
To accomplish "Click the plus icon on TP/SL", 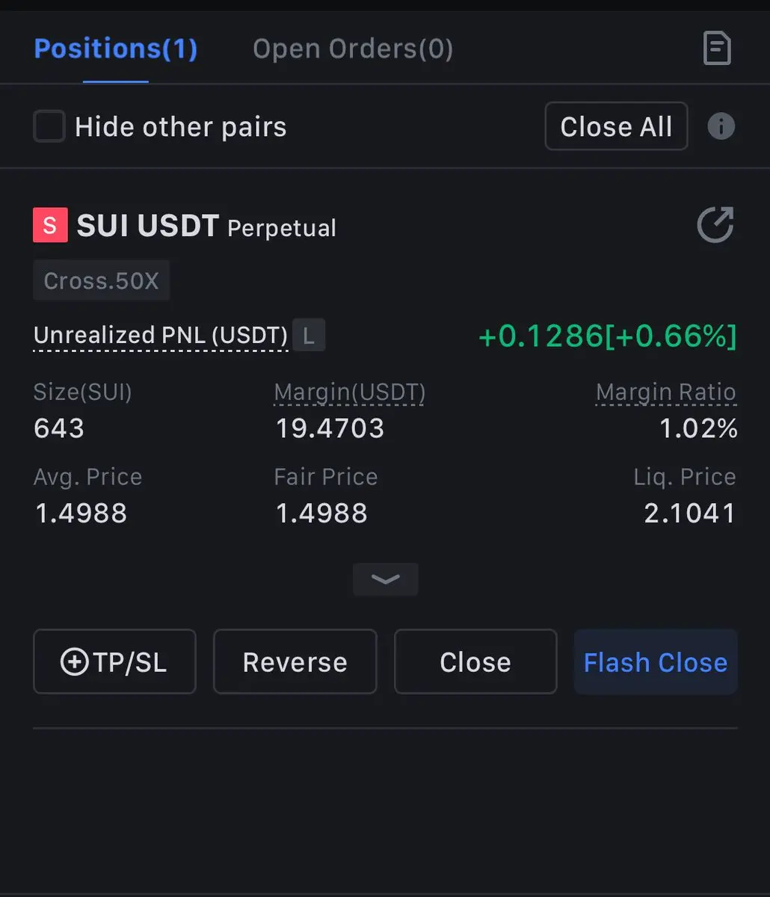I will pyautogui.click(x=74, y=662).
